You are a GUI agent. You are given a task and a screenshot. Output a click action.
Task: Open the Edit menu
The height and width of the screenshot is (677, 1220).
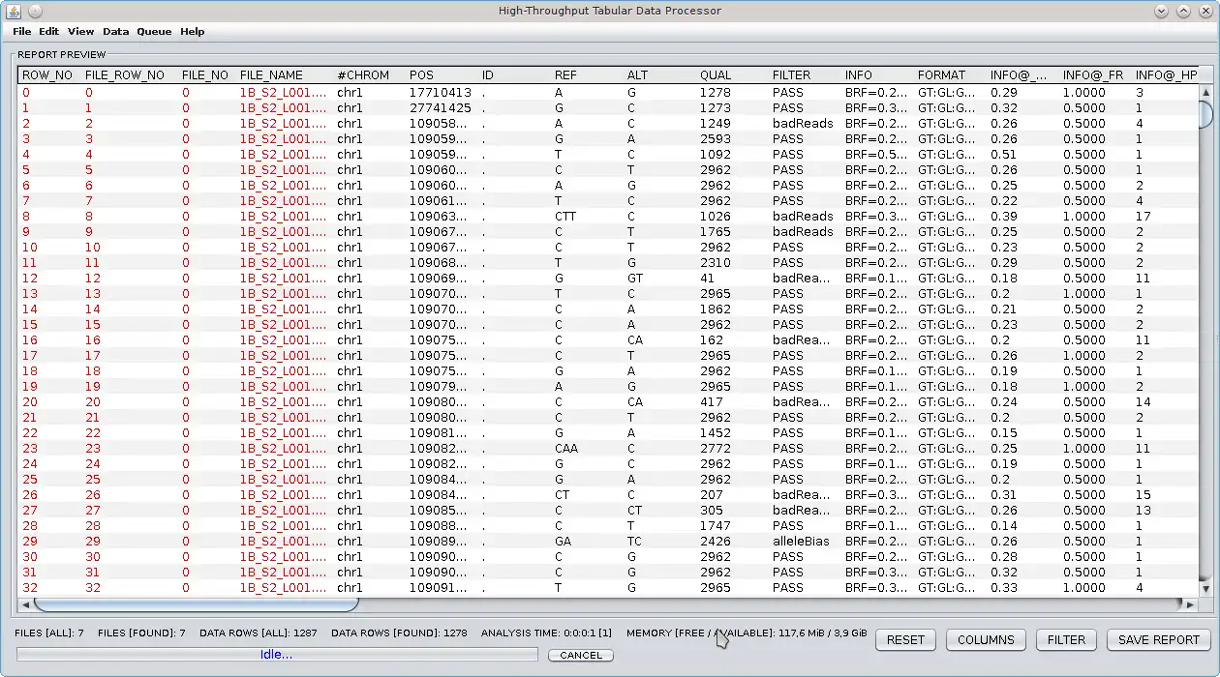(x=48, y=32)
